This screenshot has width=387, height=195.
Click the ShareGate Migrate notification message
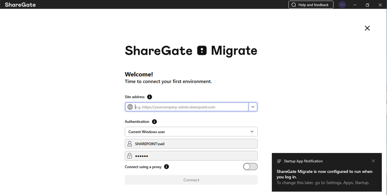pyautogui.click(x=324, y=174)
